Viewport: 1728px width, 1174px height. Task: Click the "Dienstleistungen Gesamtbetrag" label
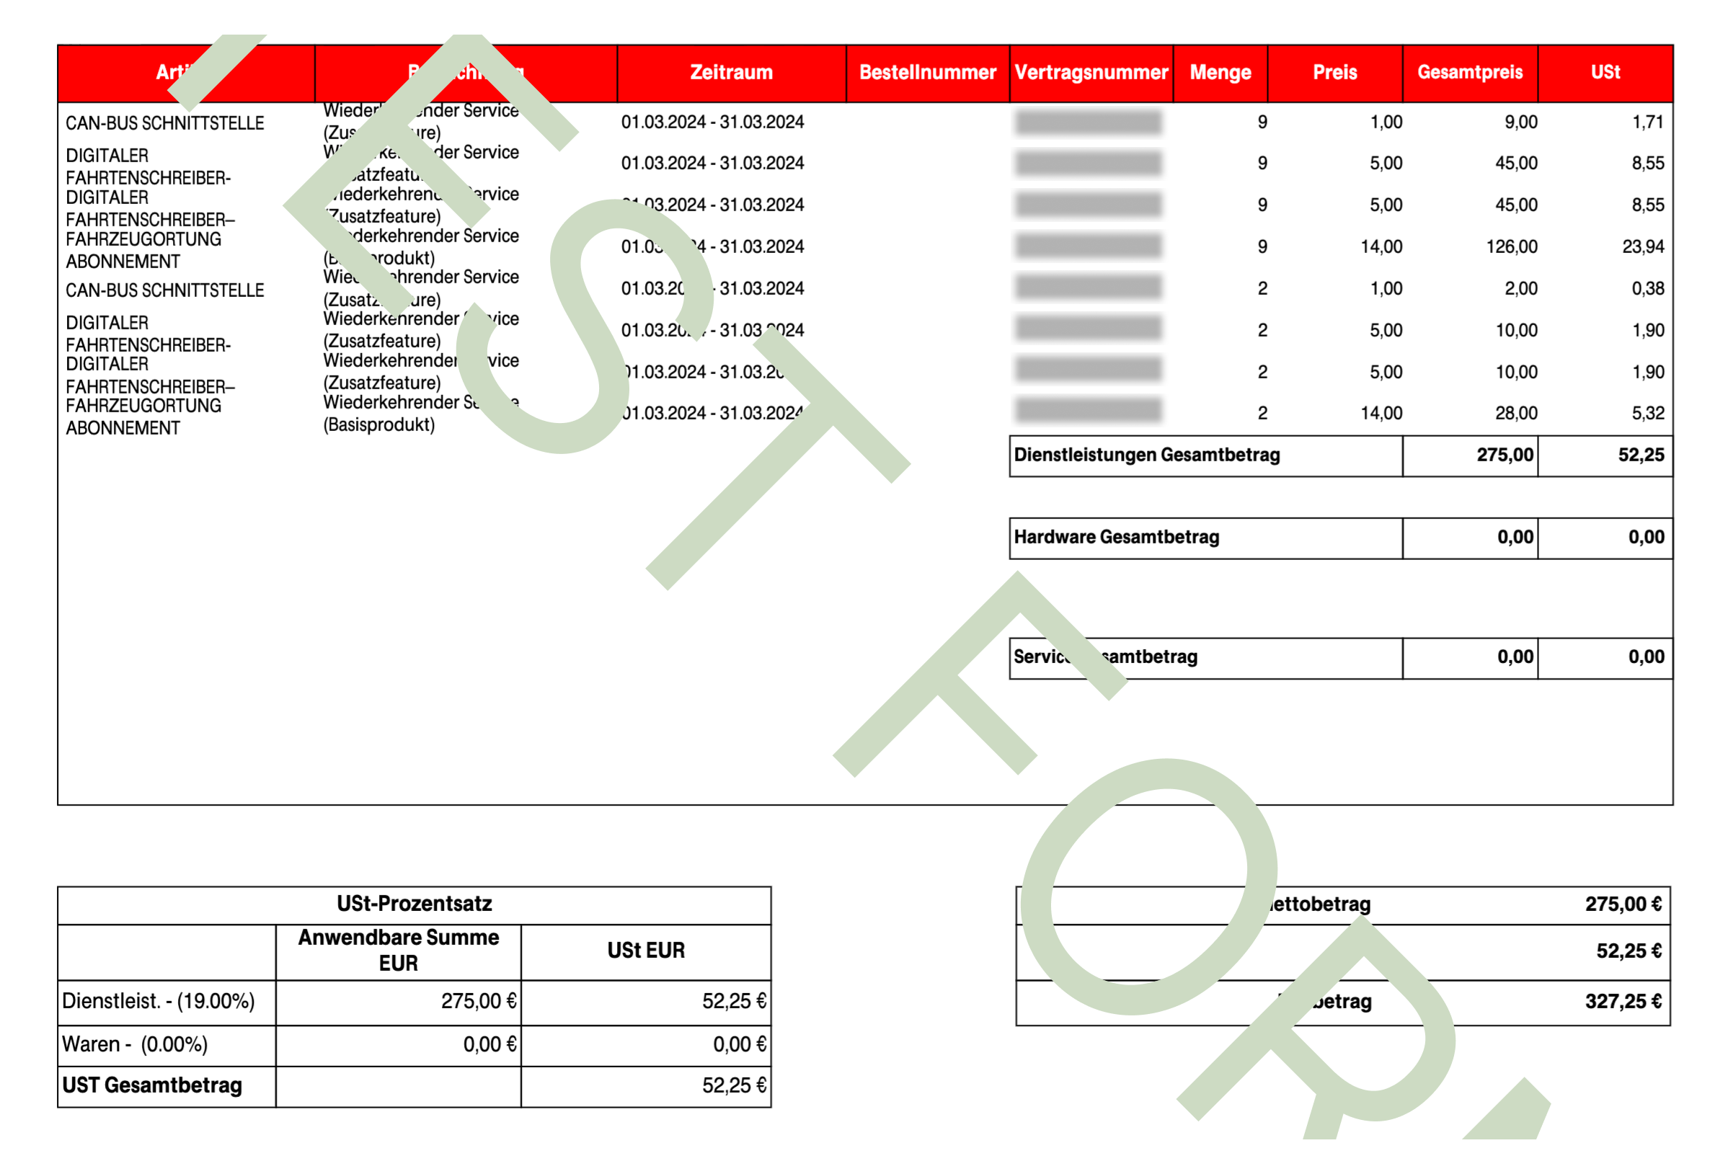click(1146, 455)
